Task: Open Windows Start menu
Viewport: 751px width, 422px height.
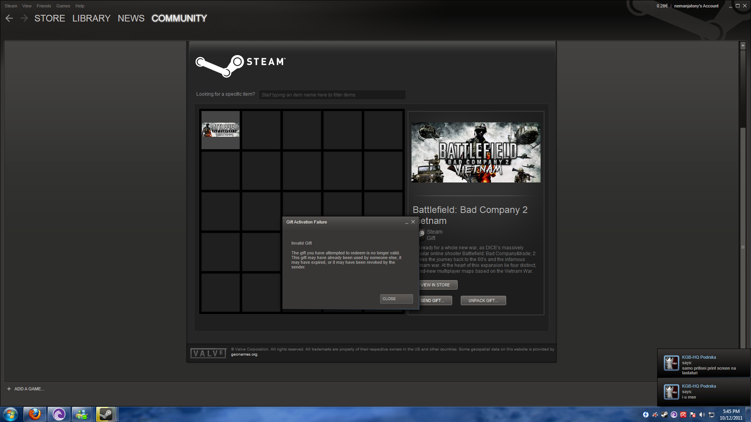Action: [10, 414]
